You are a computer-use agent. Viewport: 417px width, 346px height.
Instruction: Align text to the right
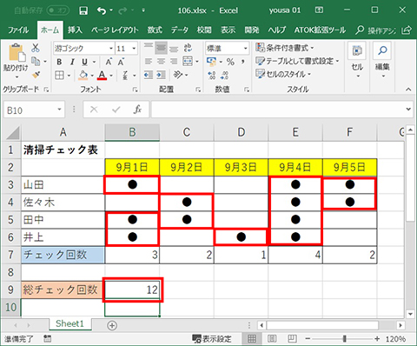(174, 62)
